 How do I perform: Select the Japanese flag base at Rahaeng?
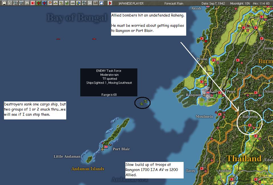point(250,125)
